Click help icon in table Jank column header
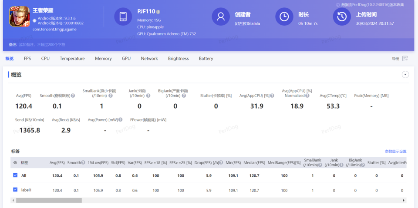The image size is (418, 208). click(341, 165)
